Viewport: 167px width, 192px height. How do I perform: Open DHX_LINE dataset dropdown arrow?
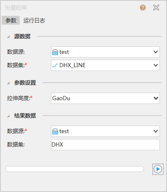tap(156, 65)
